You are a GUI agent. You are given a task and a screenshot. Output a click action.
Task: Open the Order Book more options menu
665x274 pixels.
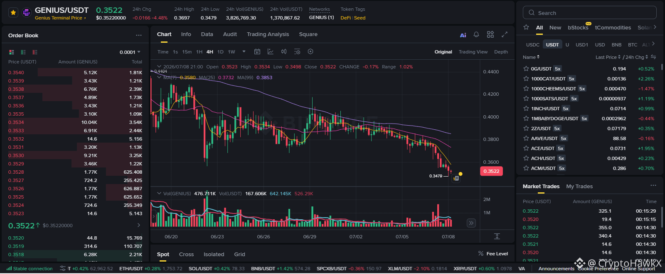point(139,35)
